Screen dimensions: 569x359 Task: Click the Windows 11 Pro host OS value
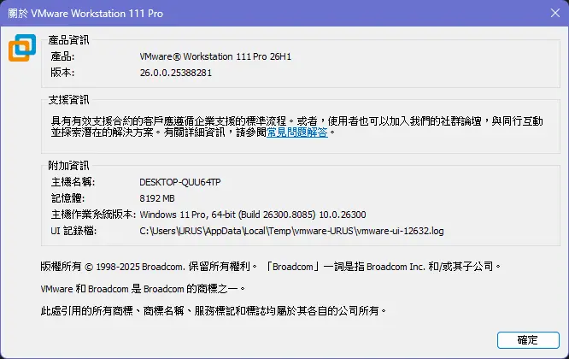click(x=253, y=215)
